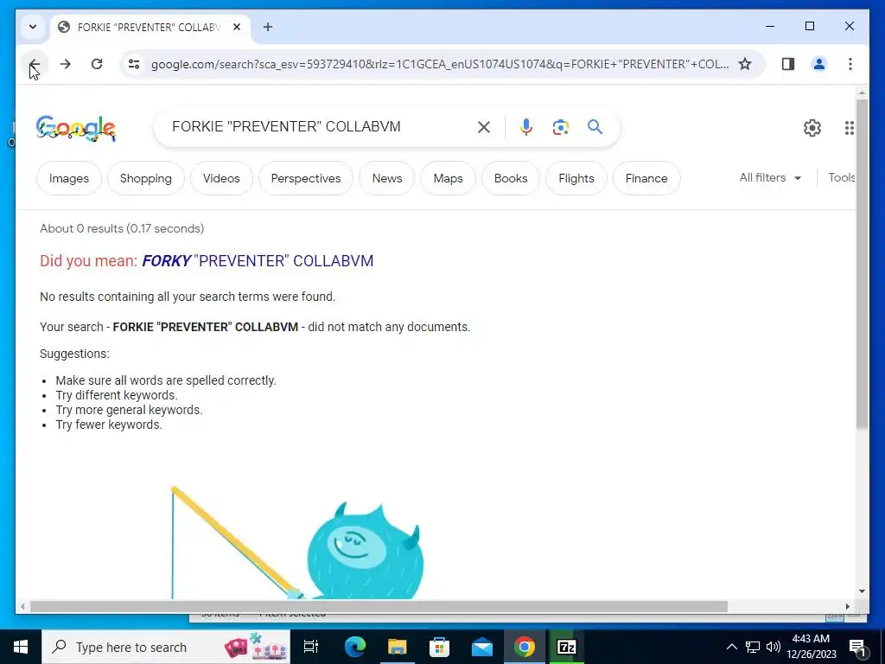Screen dimensions: 885x664
Task: Bookmark this page with the star icon
Action: (745, 64)
